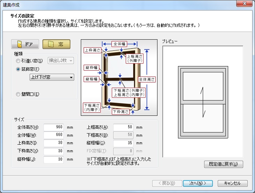The width and height of the screenshot is (255, 193).
Task: Click the 全体幅 label in the diagram
Action: coord(119,44)
